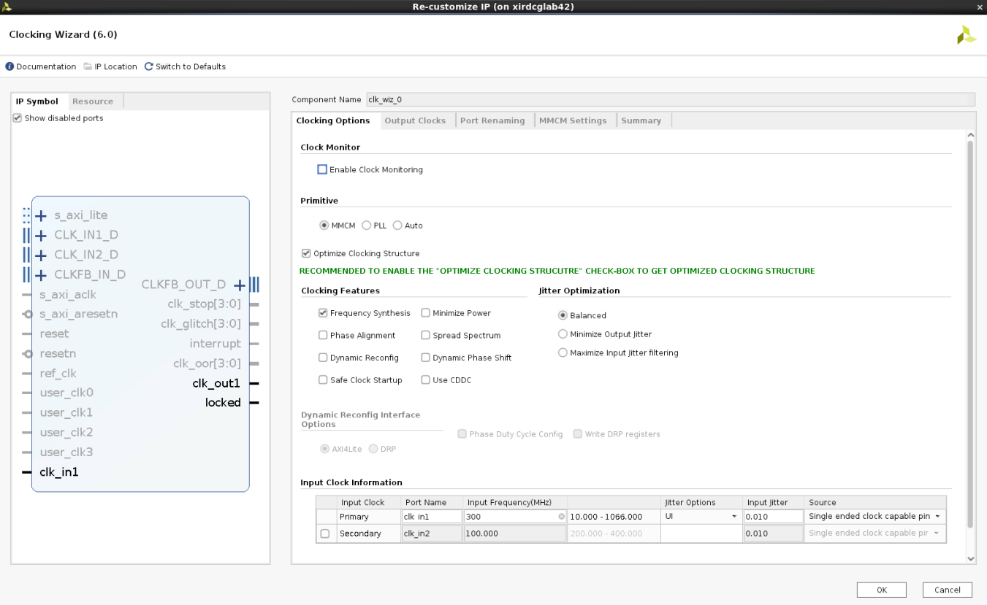The height and width of the screenshot is (605, 987).
Task: Enable Spread Spectrum checkbox
Action: coord(425,336)
